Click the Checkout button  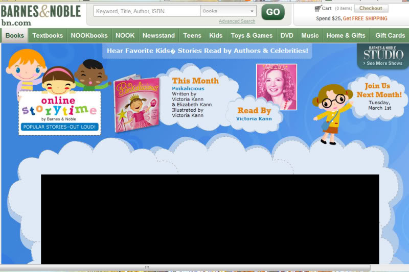371,8
